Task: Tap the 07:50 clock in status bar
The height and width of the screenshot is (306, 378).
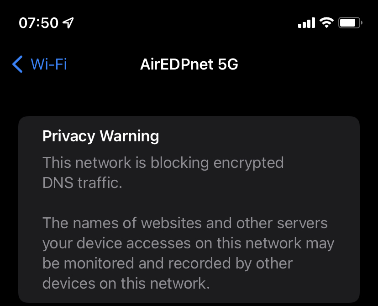Action: [39, 23]
